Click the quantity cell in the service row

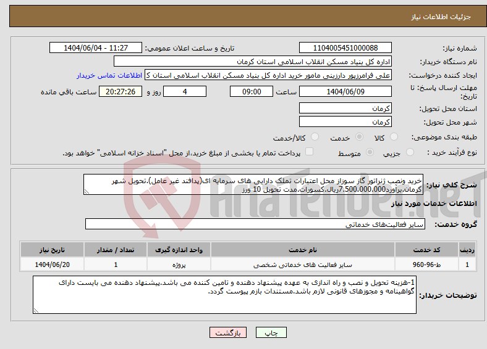click(x=116, y=265)
